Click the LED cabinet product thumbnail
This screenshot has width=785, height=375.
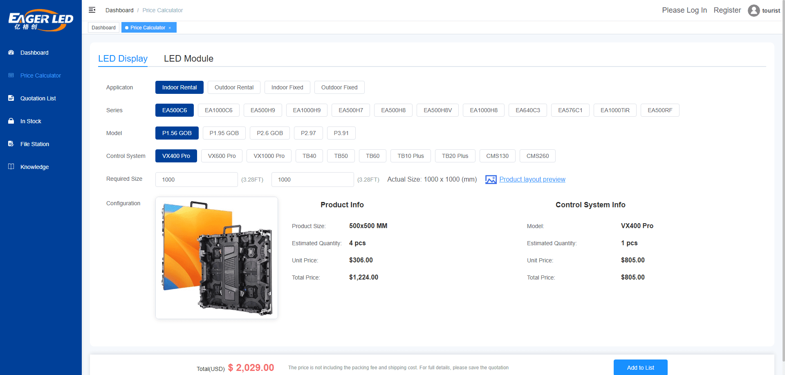tap(217, 258)
